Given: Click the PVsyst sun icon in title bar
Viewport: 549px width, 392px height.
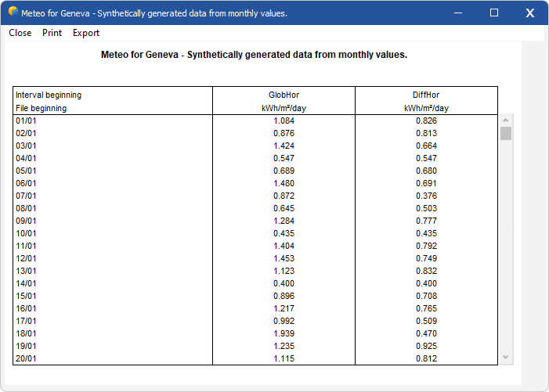Looking at the screenshot, I should 13,12.
